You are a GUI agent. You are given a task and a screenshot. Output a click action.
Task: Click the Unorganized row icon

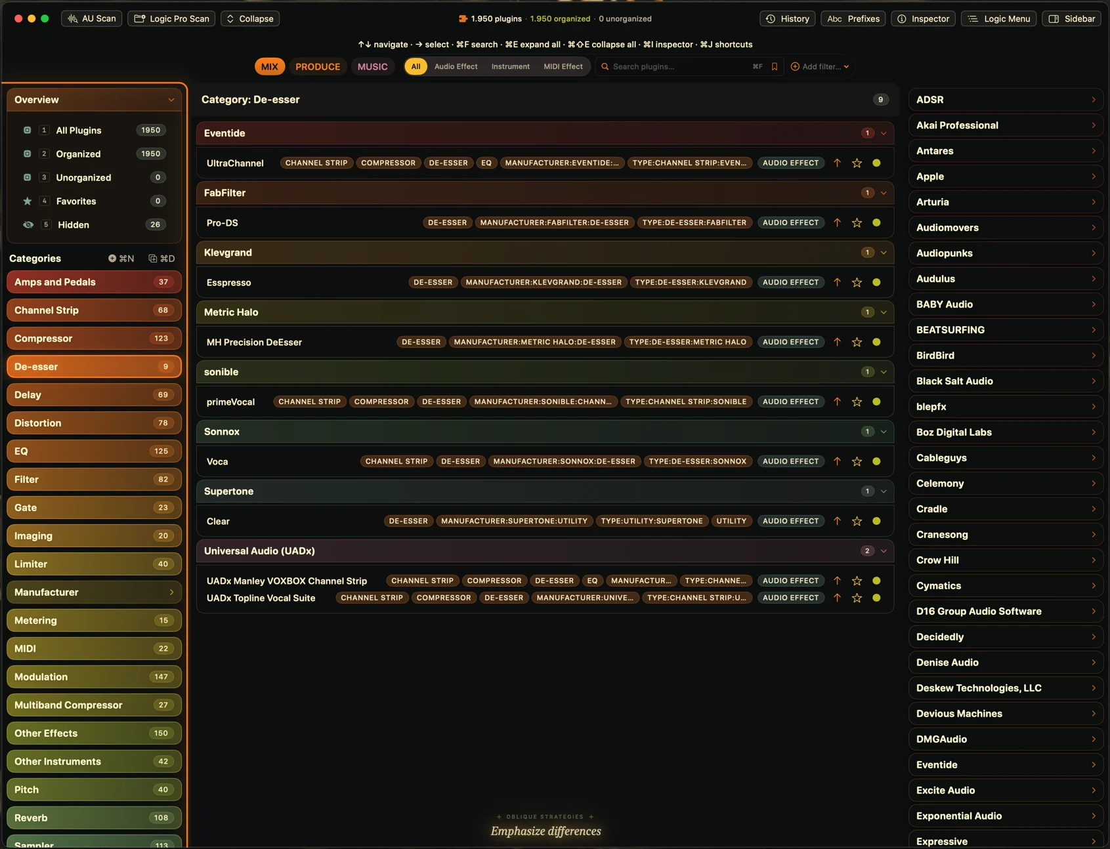28,178
